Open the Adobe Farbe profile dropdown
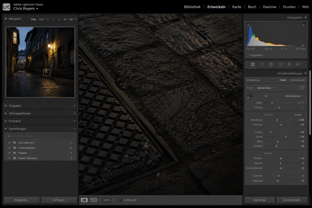 265,88
